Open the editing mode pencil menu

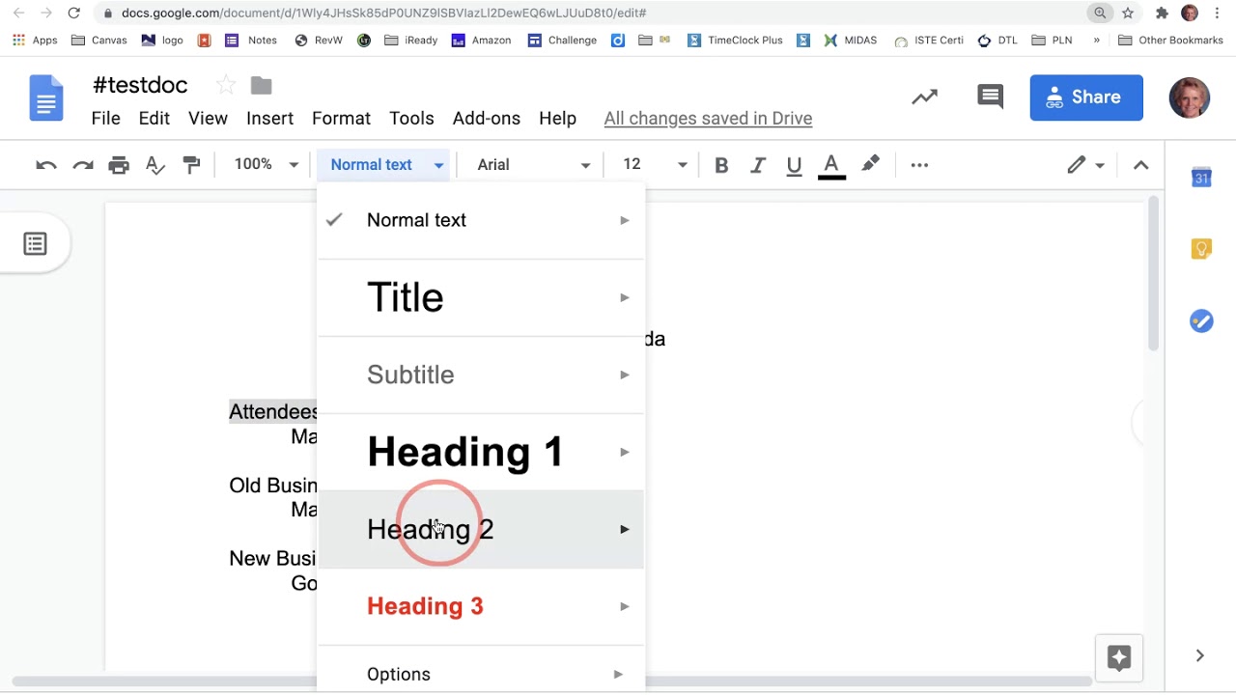coord(1085,165)
